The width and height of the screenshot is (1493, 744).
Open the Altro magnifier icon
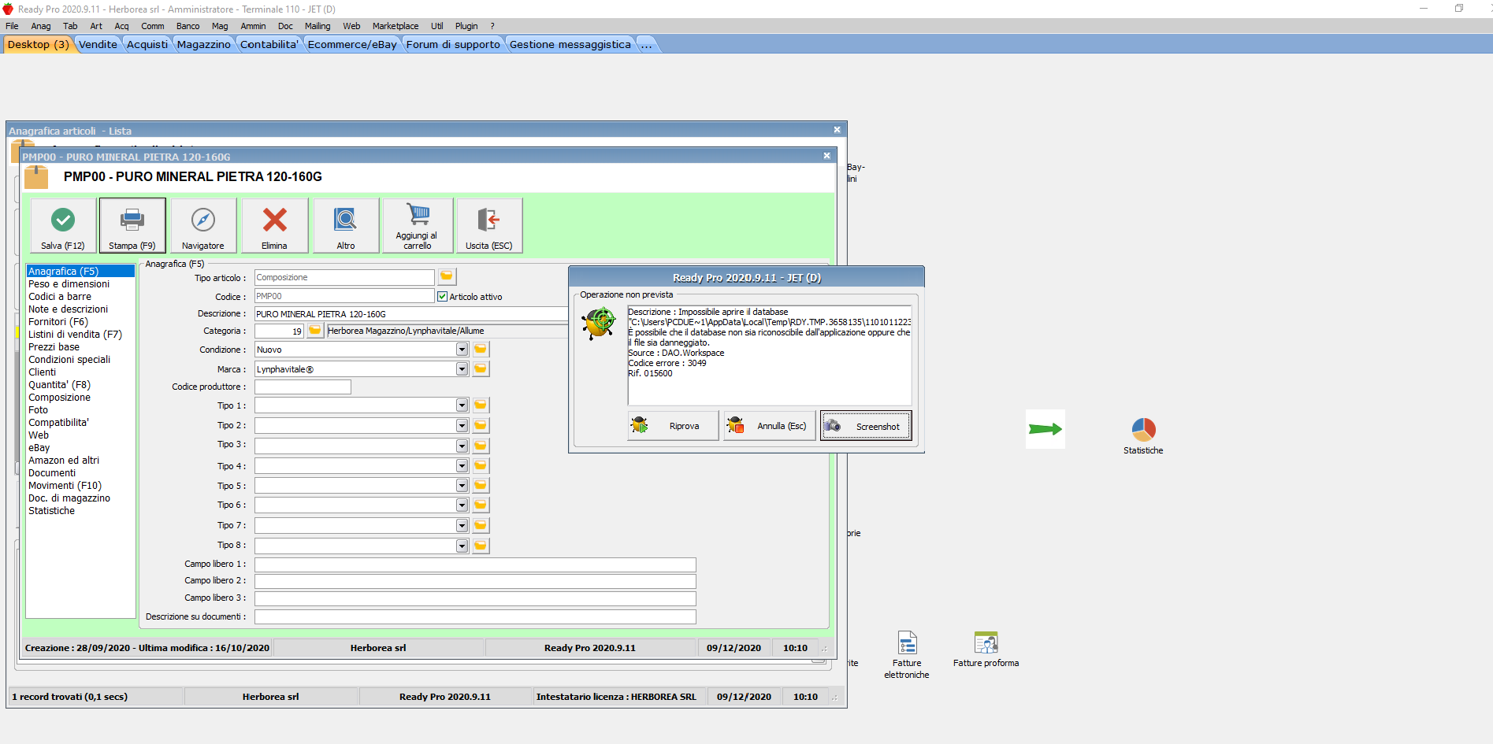pyautogui.click(x=346, y=220)
